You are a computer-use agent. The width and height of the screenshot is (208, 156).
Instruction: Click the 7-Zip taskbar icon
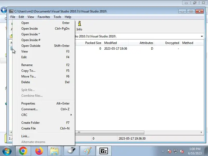point(103,151)
